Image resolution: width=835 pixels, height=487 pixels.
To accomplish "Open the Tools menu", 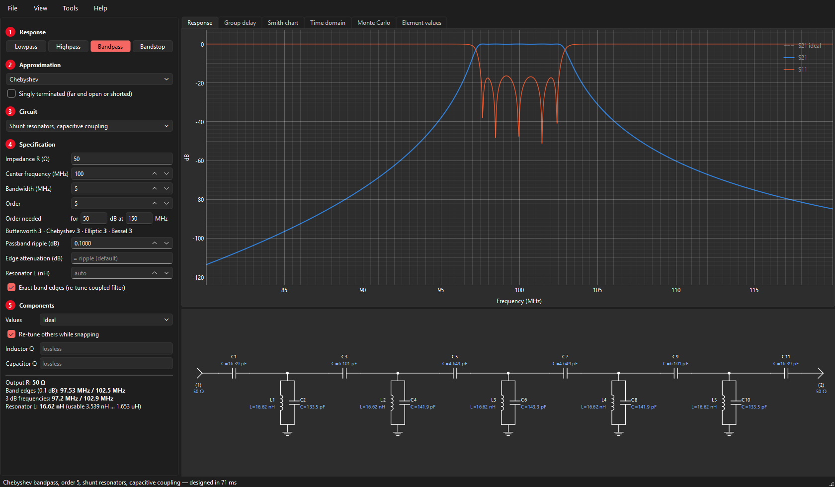I will coord(70,8).
